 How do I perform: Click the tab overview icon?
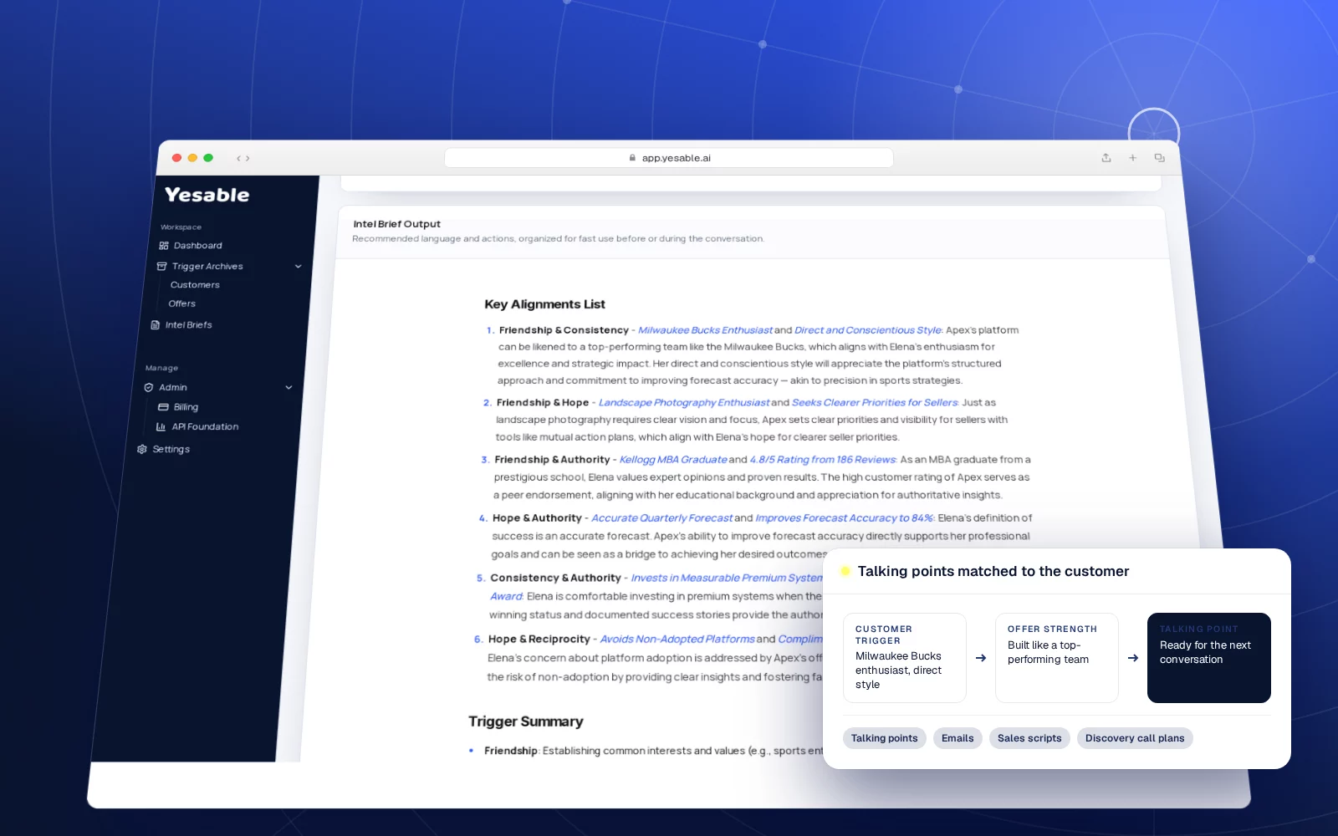click(x=1160, y=158)
